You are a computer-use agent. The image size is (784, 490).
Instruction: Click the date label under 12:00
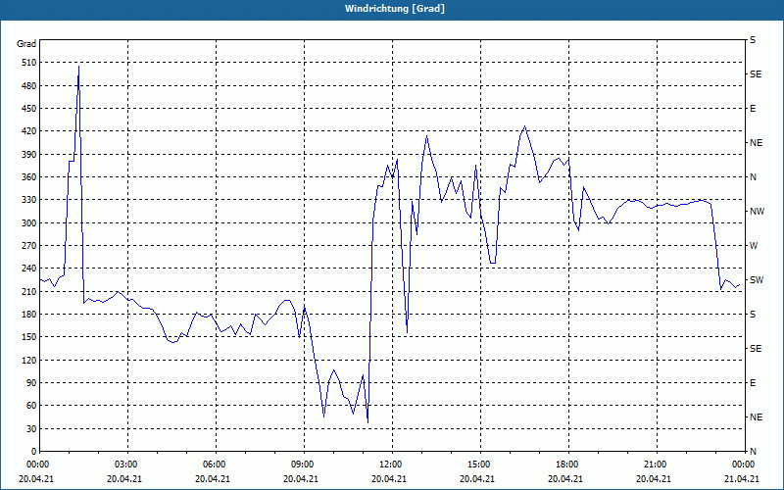click(389, 479)
